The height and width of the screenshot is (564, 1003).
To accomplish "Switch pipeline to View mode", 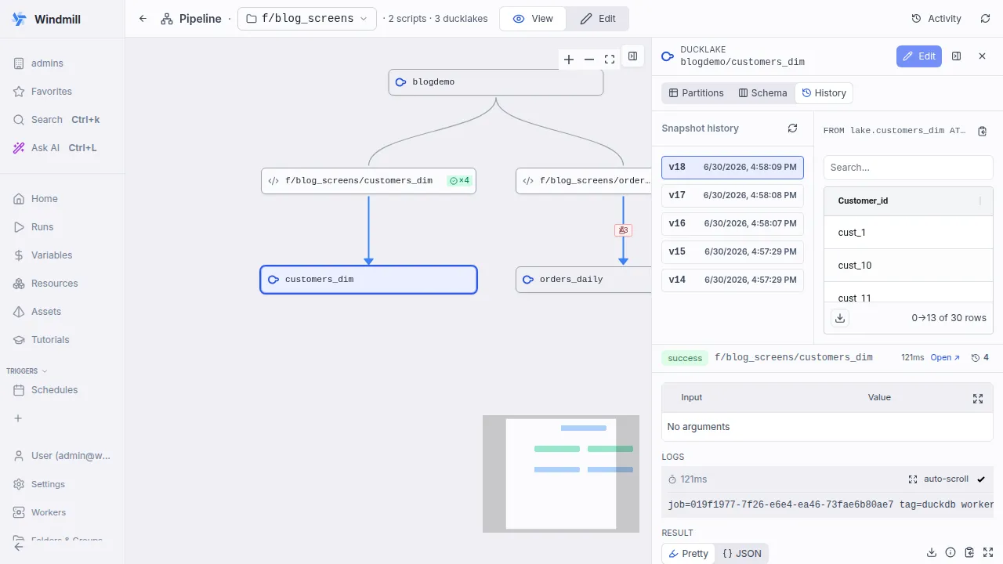I will [533, 19].
